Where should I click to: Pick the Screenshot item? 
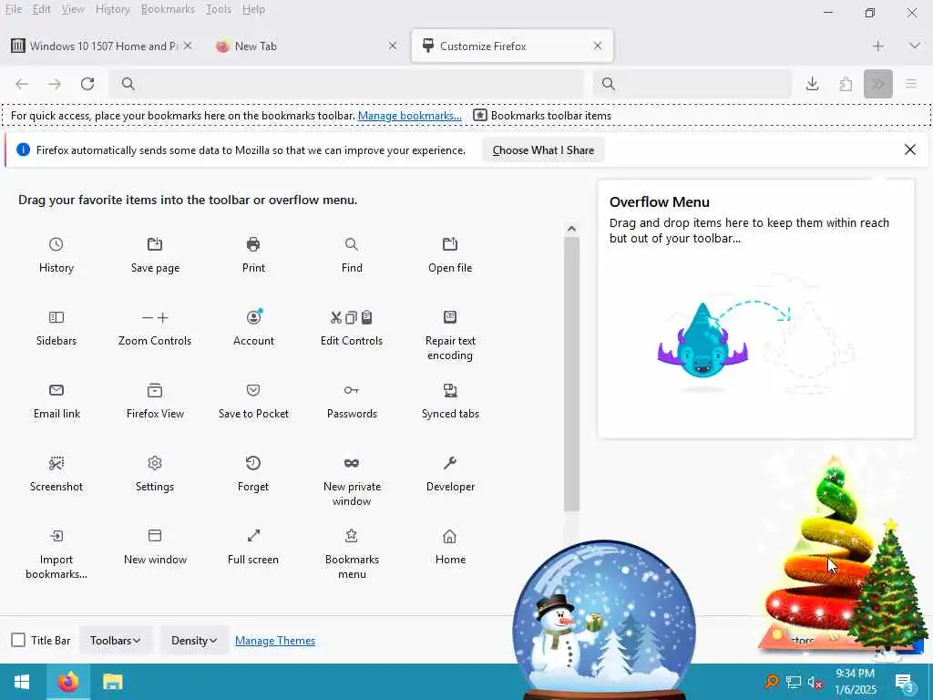click(56, 474)
